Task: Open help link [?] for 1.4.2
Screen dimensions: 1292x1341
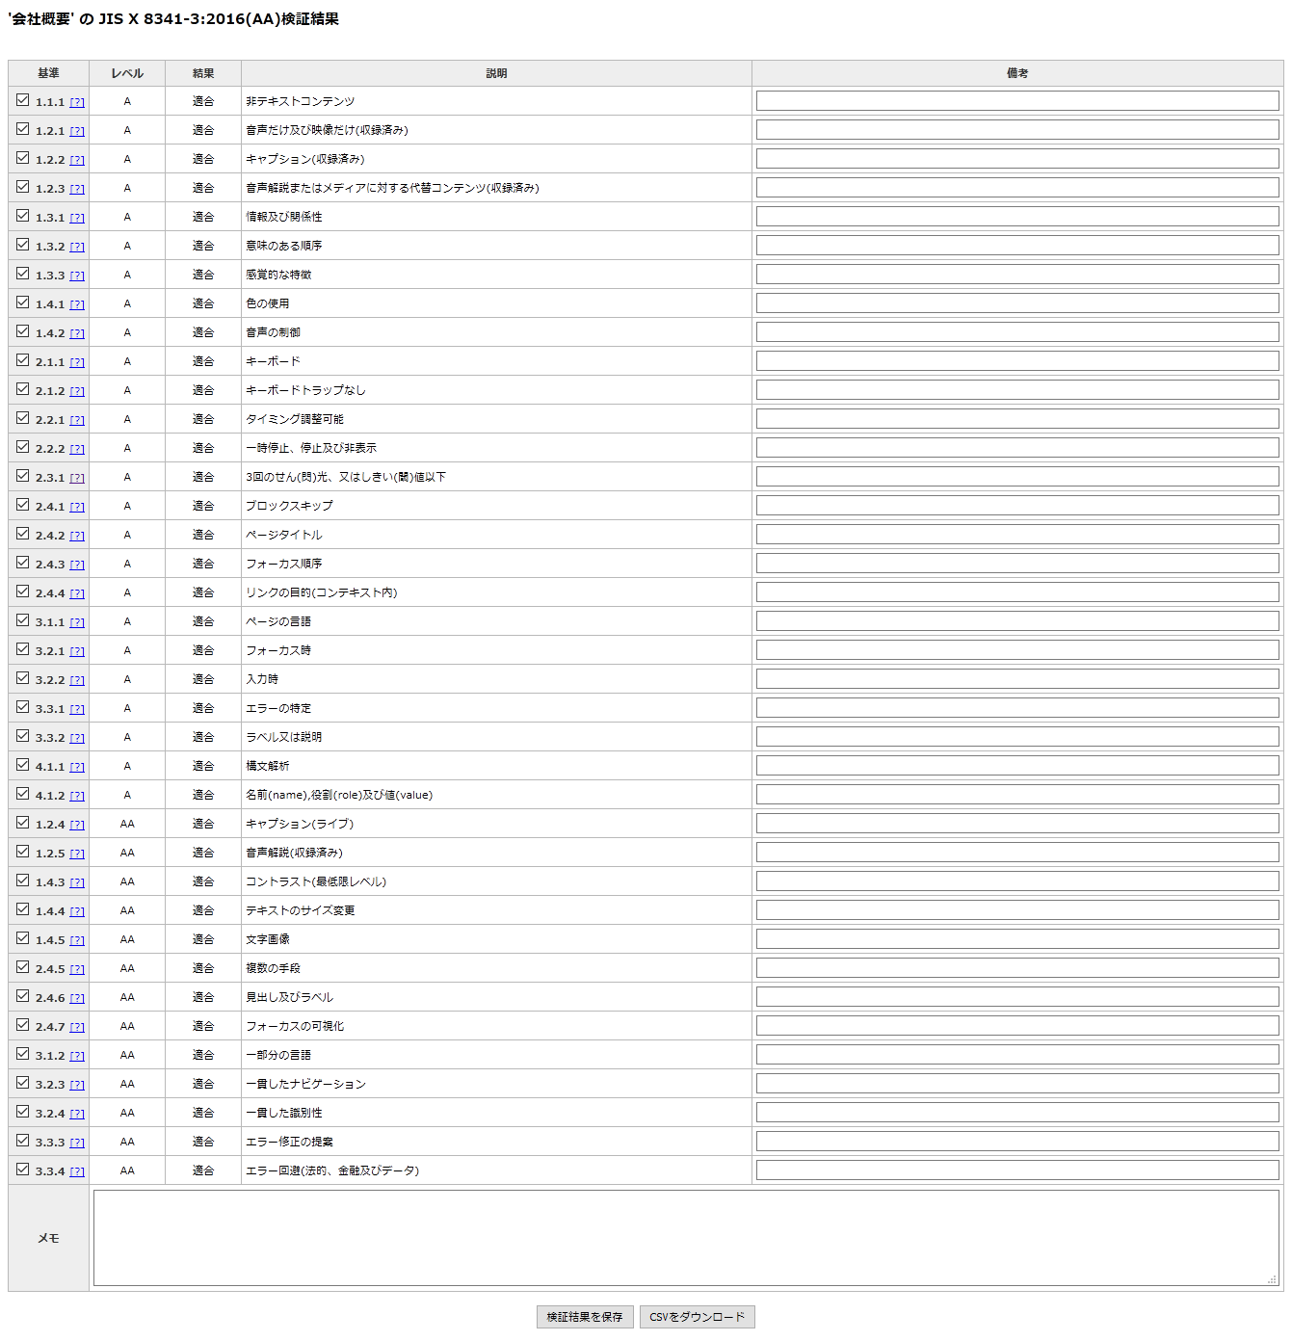Action: point(77,333)
